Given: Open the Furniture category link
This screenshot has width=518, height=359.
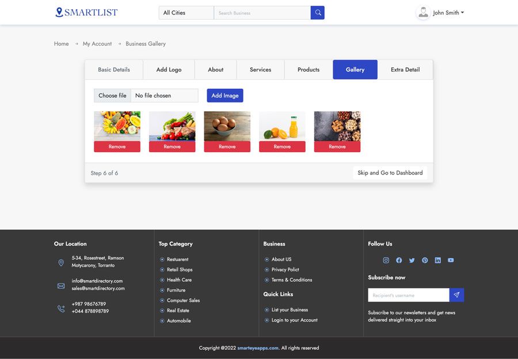Looking at the screenshot, I should point(176,290).
